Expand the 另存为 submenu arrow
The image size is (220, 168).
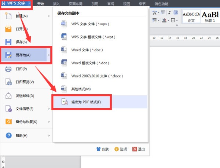[x=49, y=56]
